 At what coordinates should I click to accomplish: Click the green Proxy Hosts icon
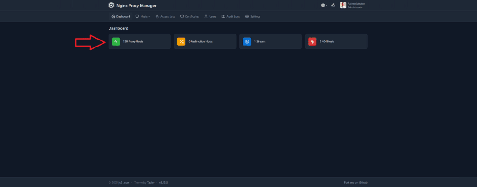click(x=116, y=41)
